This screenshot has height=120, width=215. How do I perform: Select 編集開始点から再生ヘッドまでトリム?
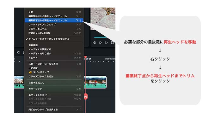[x=54, y=16]
